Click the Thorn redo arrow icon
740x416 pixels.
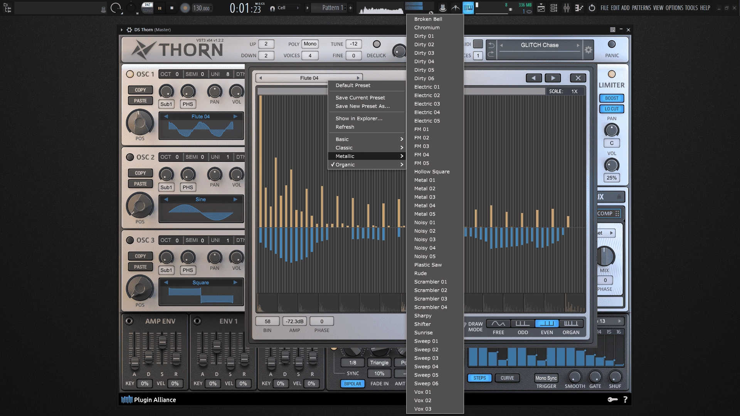(x=491, y=54)
